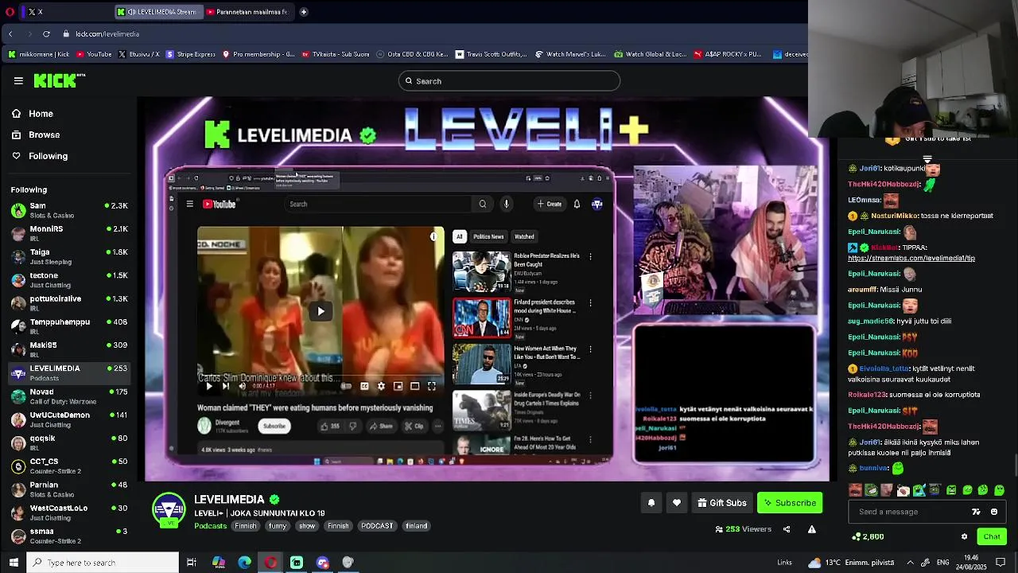Open Temppuhemppu channel in Following list

click(x=70, y=326)
